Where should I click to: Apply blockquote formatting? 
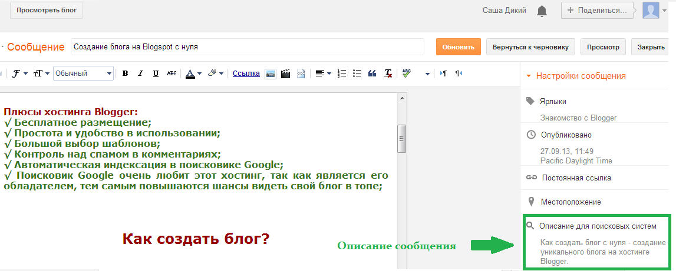pyautogui.click(x=372, y=73)
